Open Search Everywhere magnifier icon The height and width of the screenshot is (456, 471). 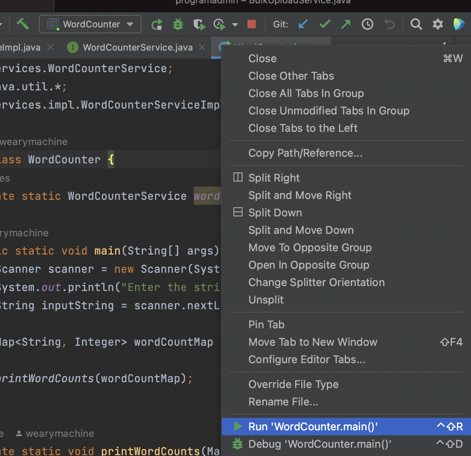coord(416,24)
